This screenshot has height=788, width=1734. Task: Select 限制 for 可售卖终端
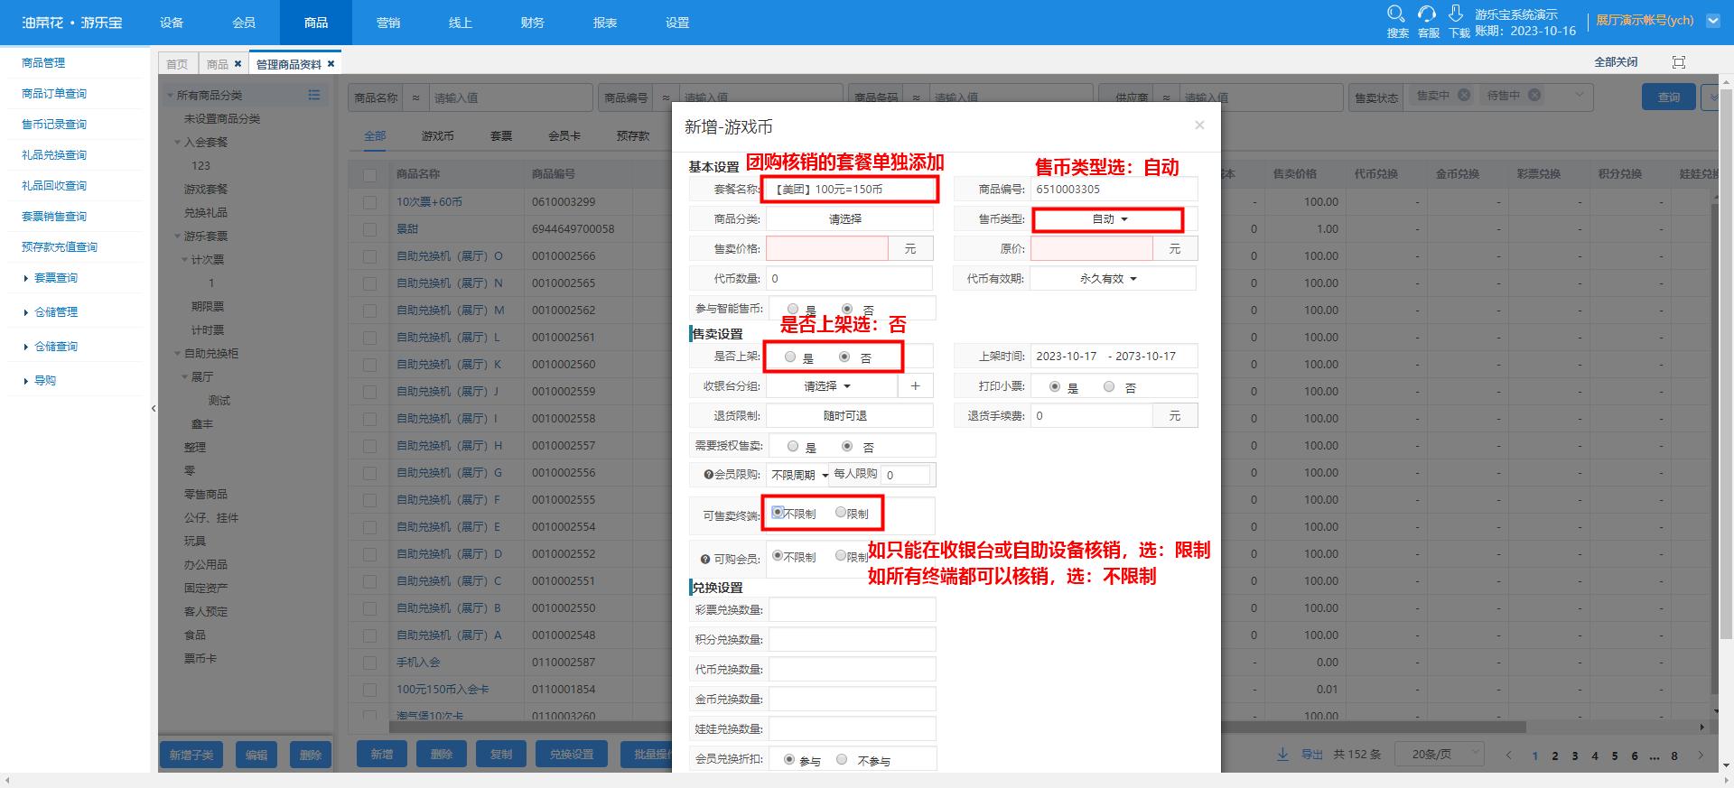[x=841, y=513]
